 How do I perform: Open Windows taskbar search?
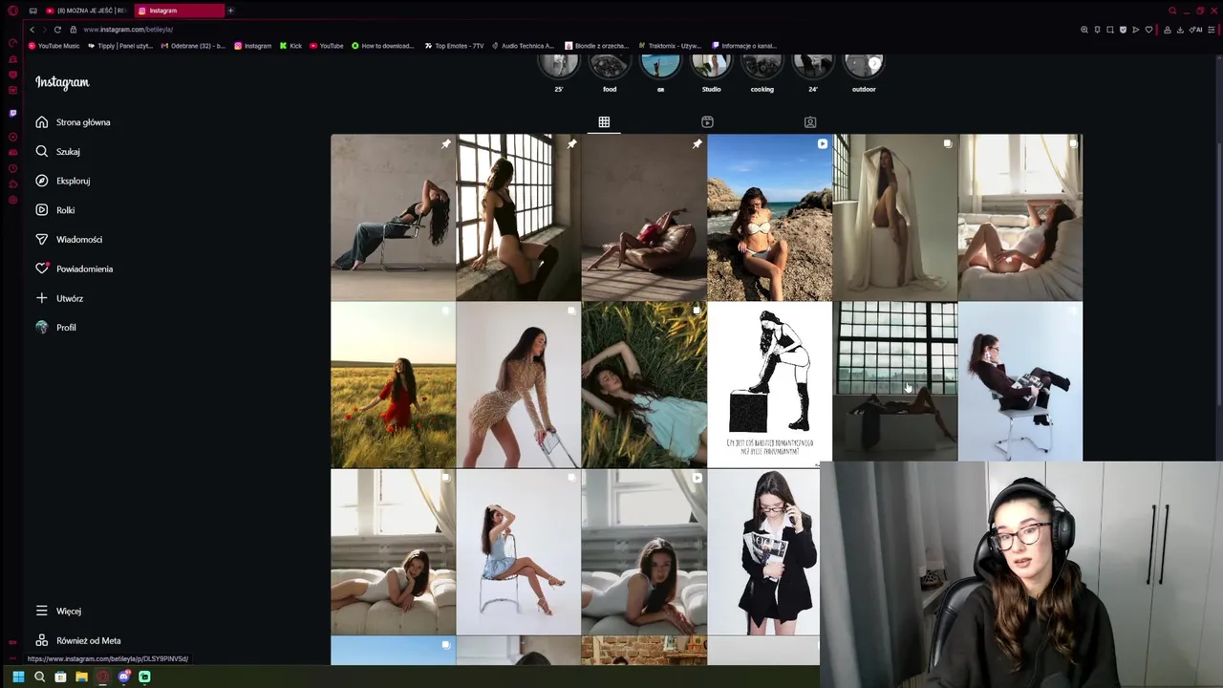pos(39,677)
